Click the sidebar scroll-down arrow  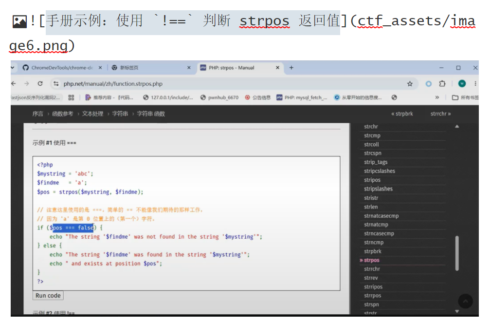457,311
